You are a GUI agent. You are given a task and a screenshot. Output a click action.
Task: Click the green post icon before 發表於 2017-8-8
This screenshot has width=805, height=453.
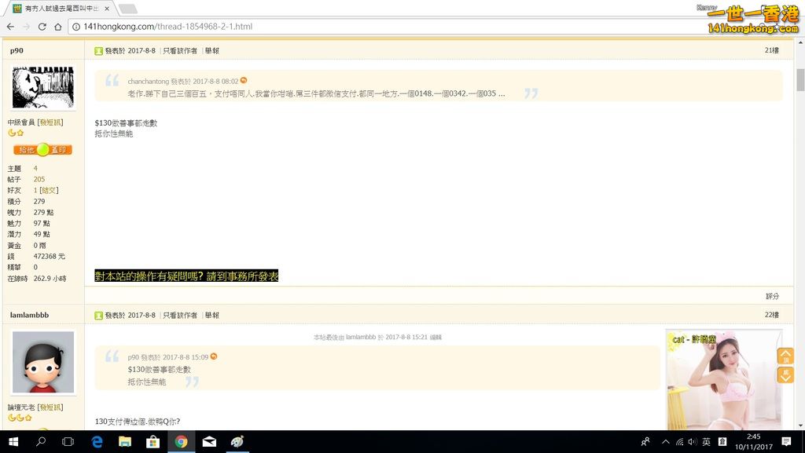tap(100, 49)
